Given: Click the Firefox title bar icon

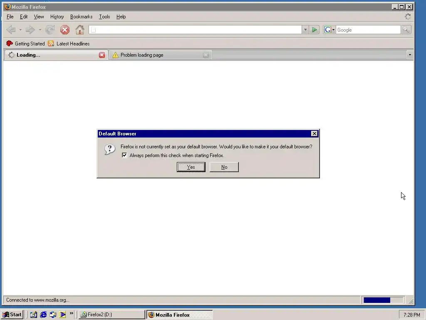Looking at the screenshot, I should (x=7, y=7).
